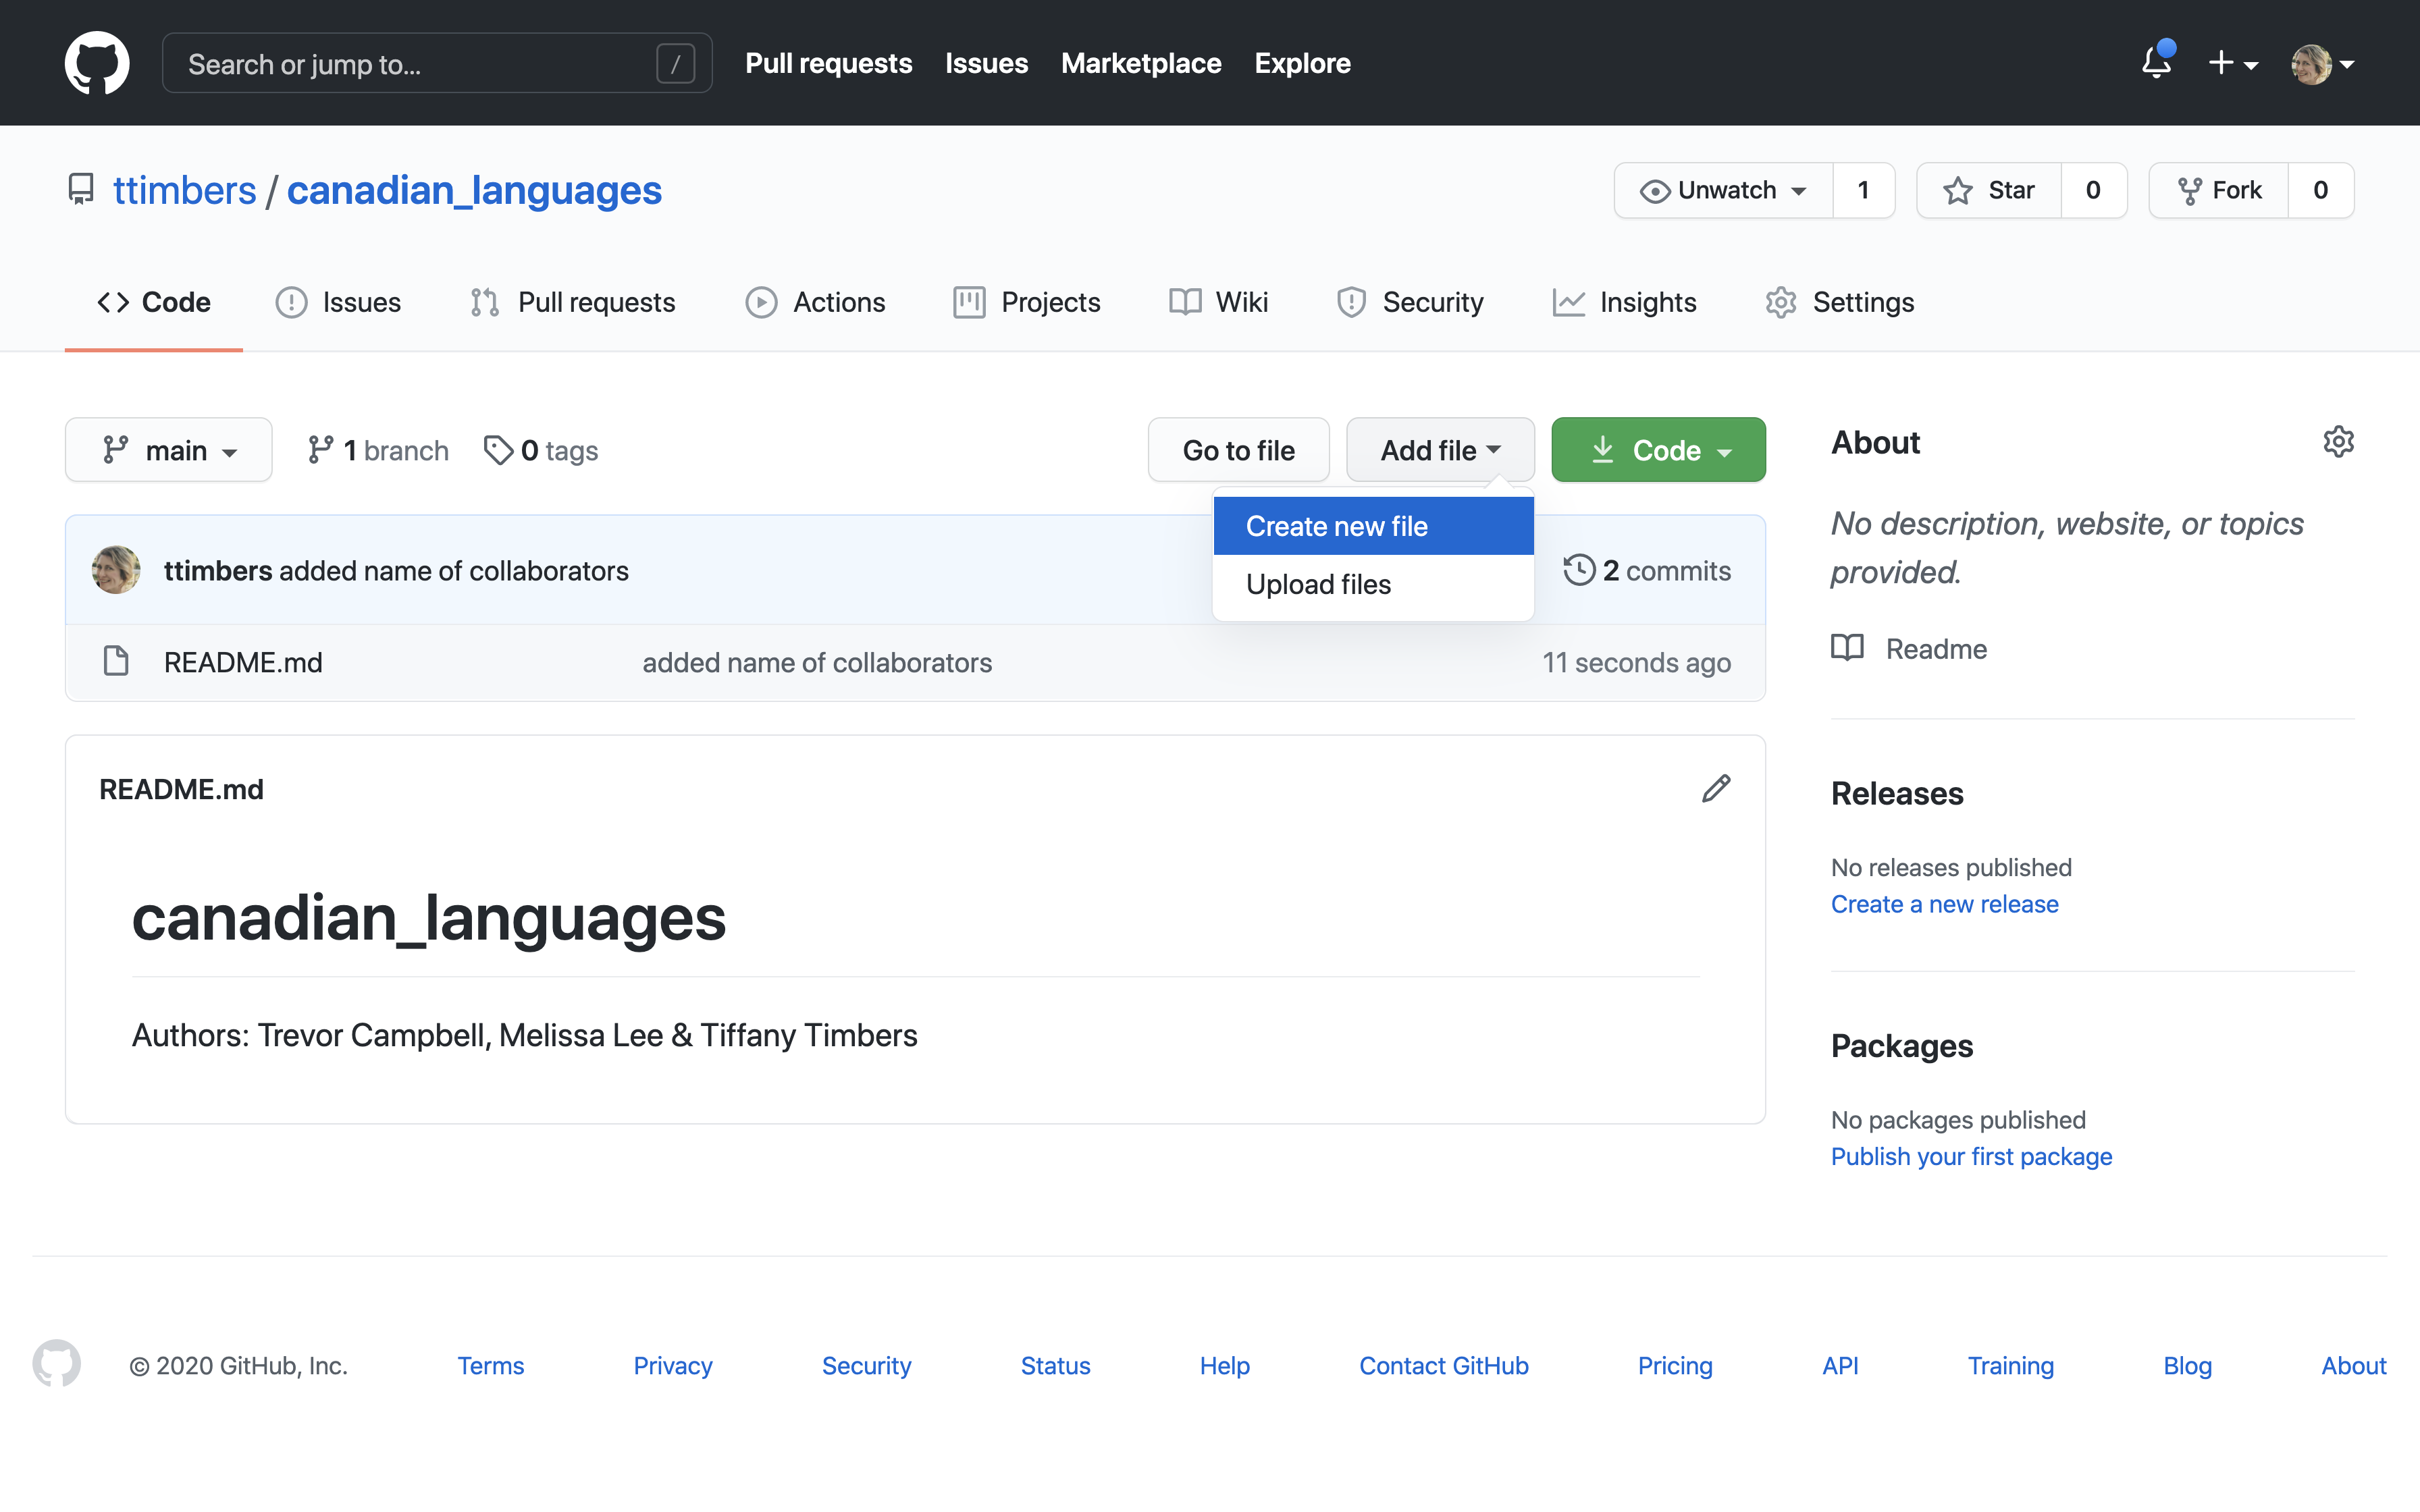This screenshot has height=1512, width=2420.
Task: Edit README with the pencil icon
Action: (x=1716, y=789)
